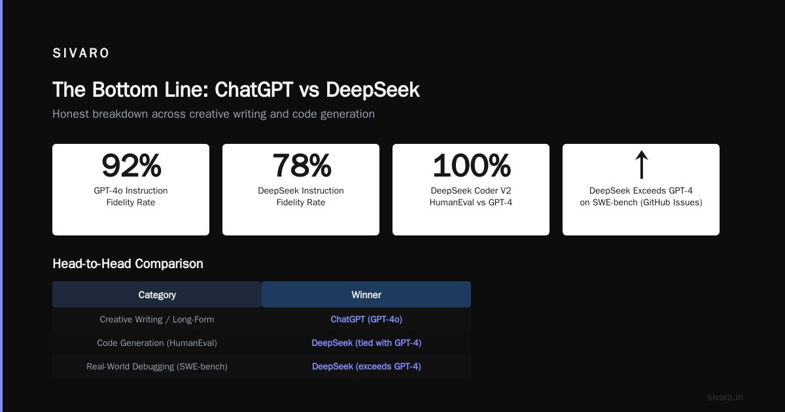Click the Head-to-Head Comparison heading
Screen dimensions: 785x412
point(128,264)
